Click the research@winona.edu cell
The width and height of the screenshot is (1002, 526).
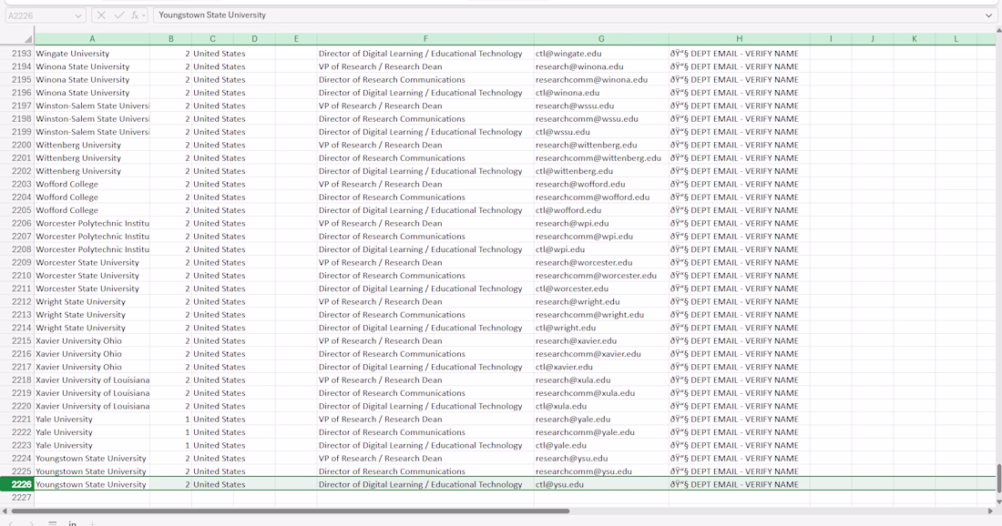(601, 66)
